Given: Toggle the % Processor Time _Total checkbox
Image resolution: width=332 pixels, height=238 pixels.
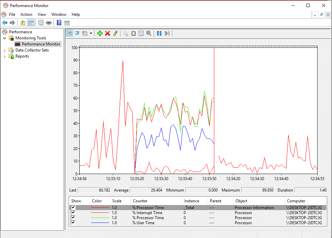Looking at the screenshot, I should point(73,208).
